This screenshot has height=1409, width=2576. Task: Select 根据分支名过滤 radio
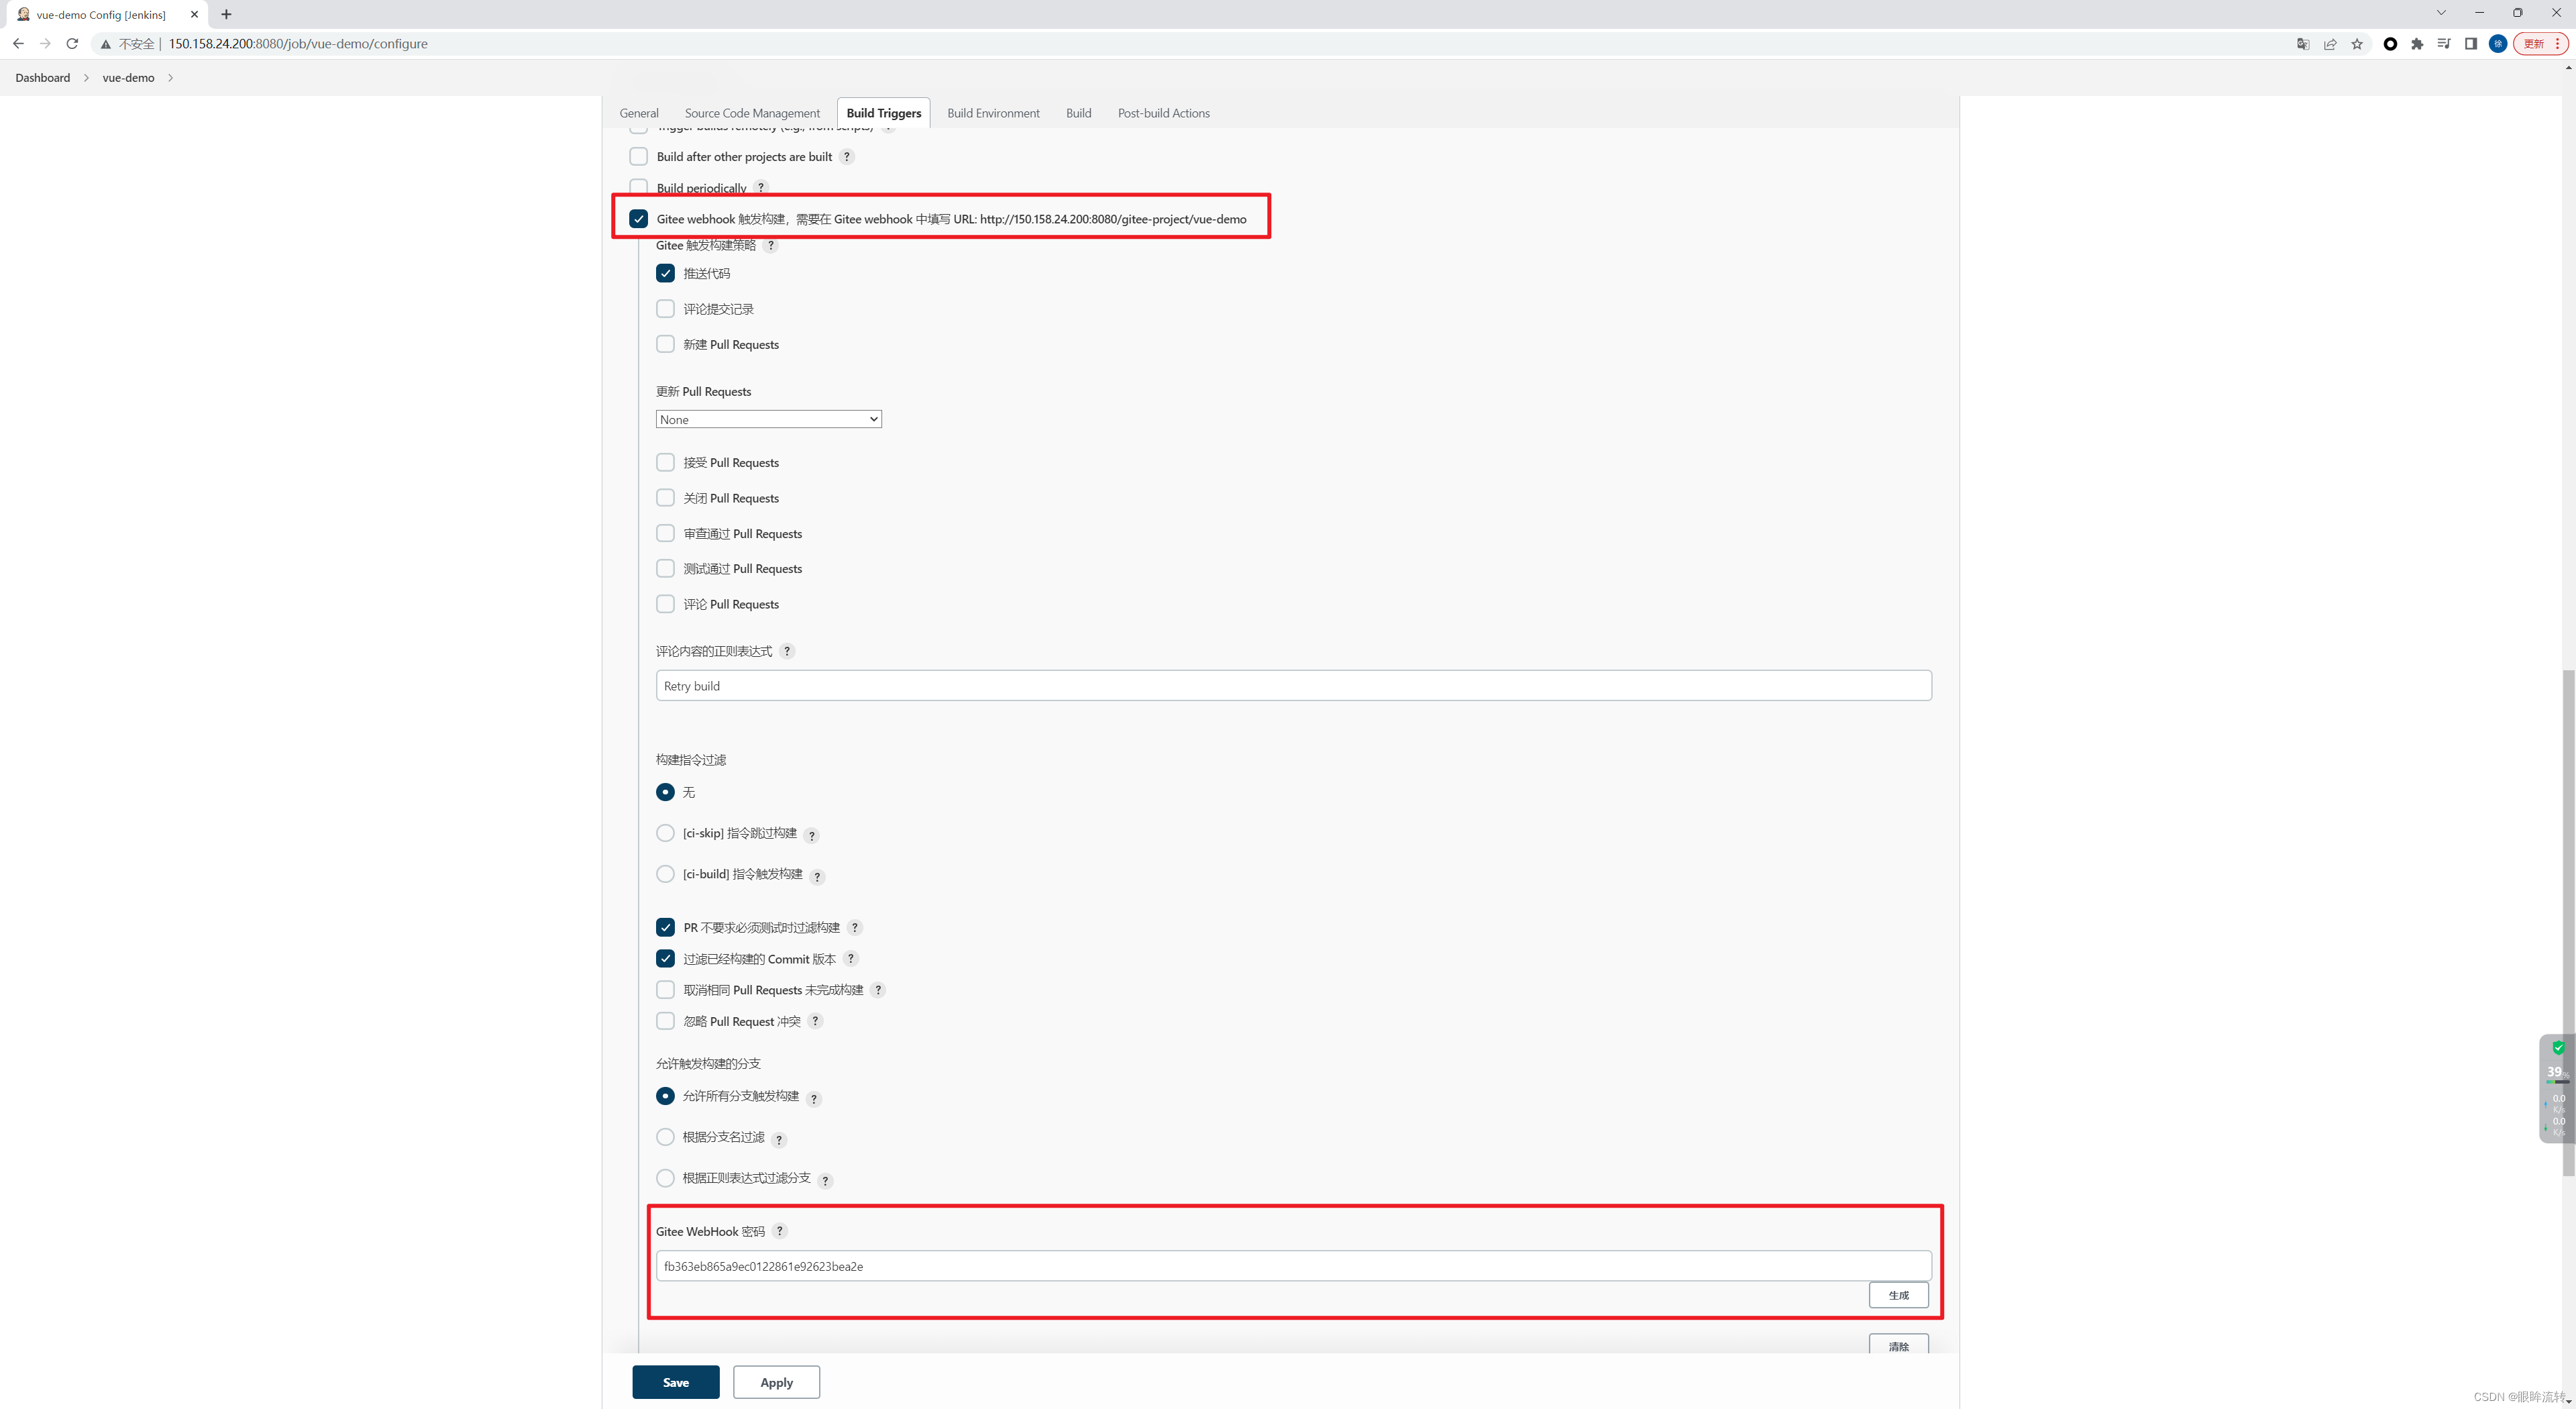[x=665, y=1137]
